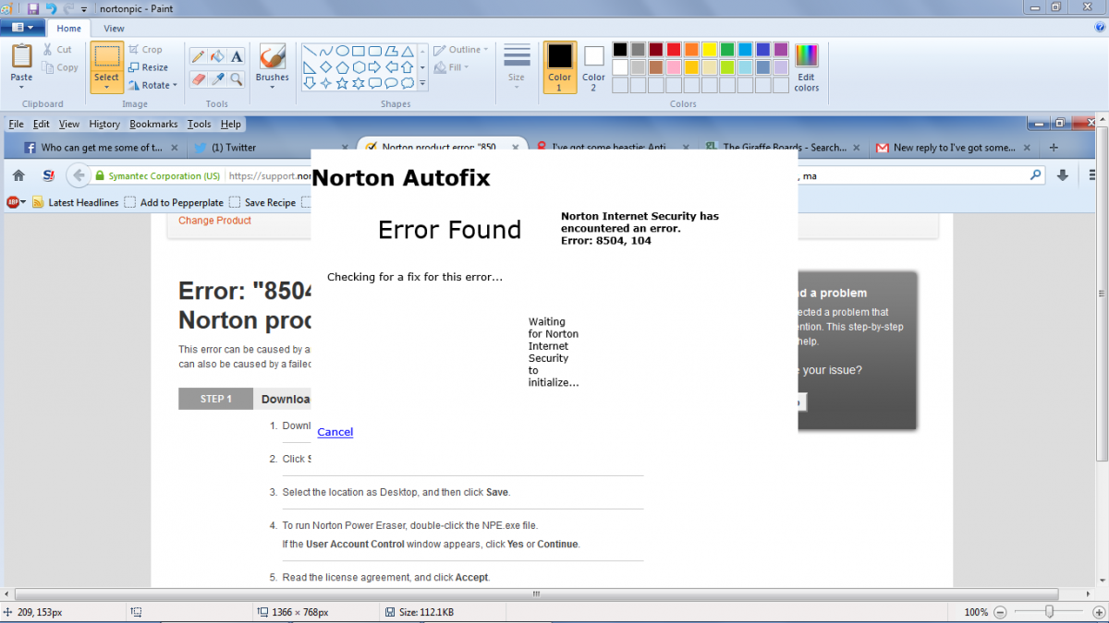Select the Text tool

click(x=237, y=56)
